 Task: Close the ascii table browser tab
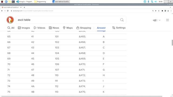21,7
